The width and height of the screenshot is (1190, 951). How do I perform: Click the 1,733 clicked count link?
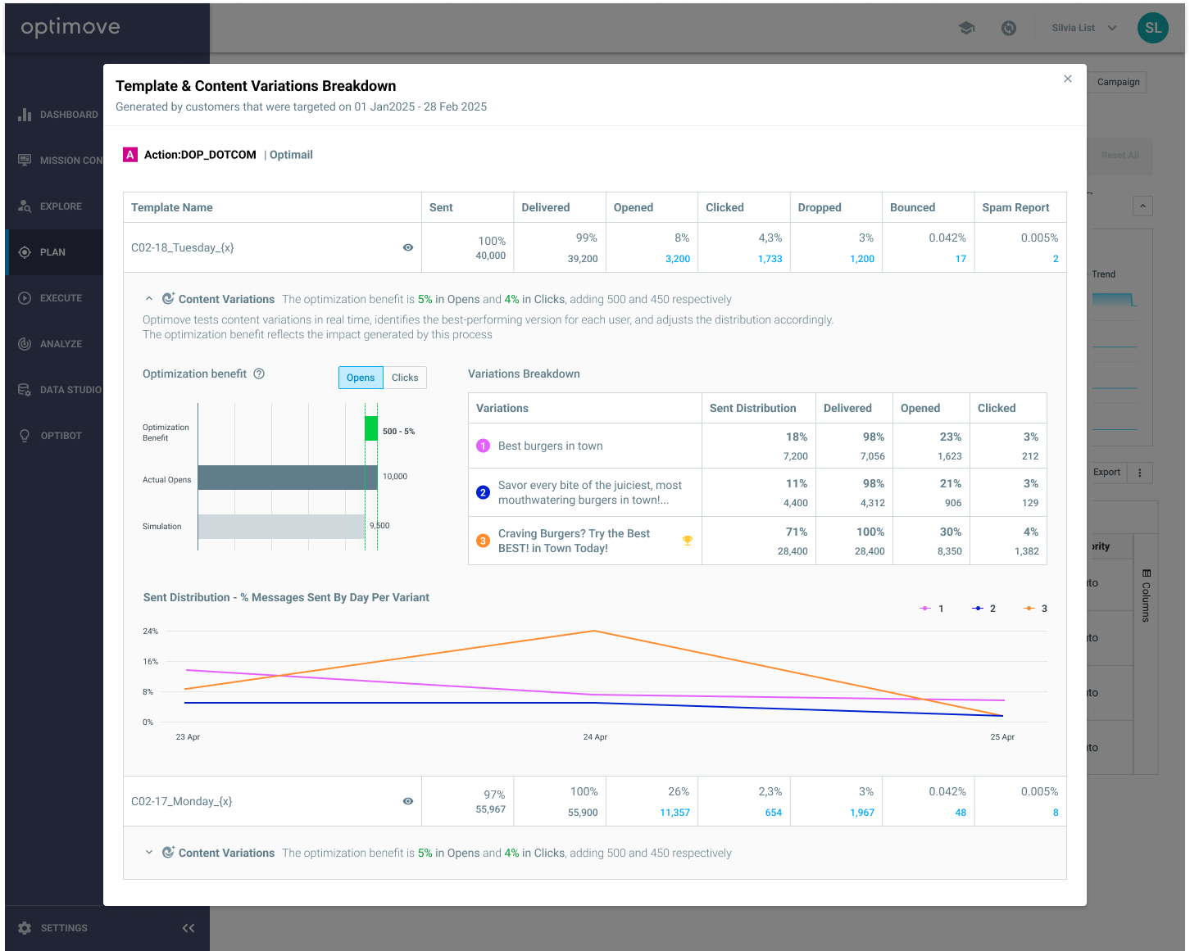[x=770, y=259]
